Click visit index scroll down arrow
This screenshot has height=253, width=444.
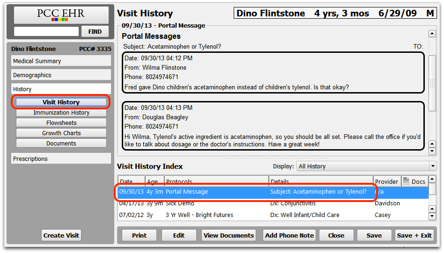click(x=432, y=217)
